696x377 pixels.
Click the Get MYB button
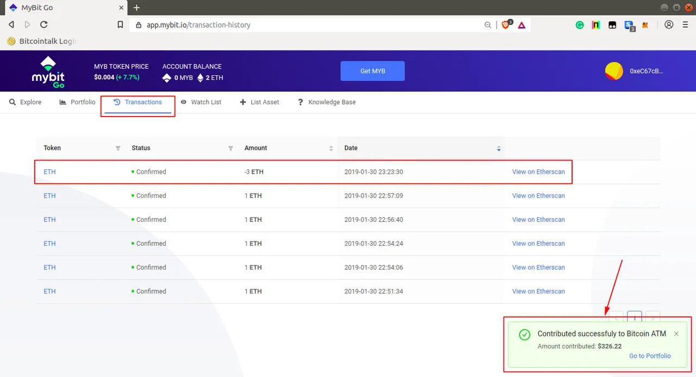point(372,71)
